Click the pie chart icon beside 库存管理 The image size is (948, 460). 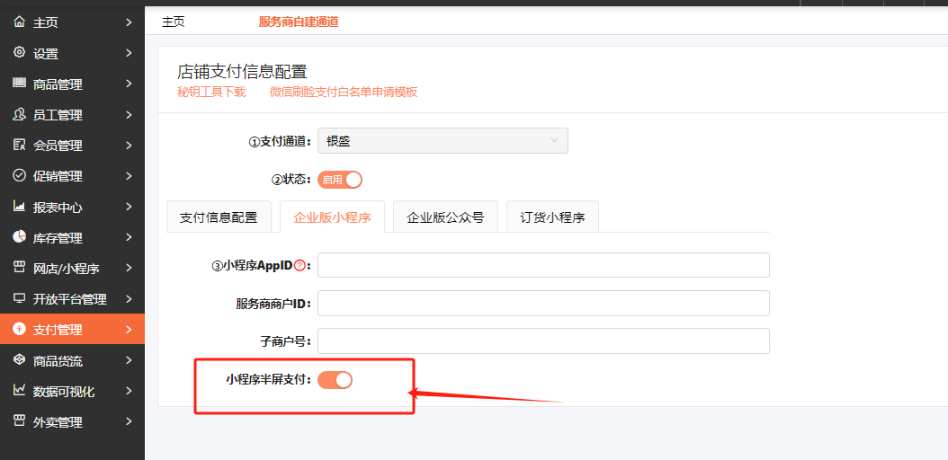(20, 236)
